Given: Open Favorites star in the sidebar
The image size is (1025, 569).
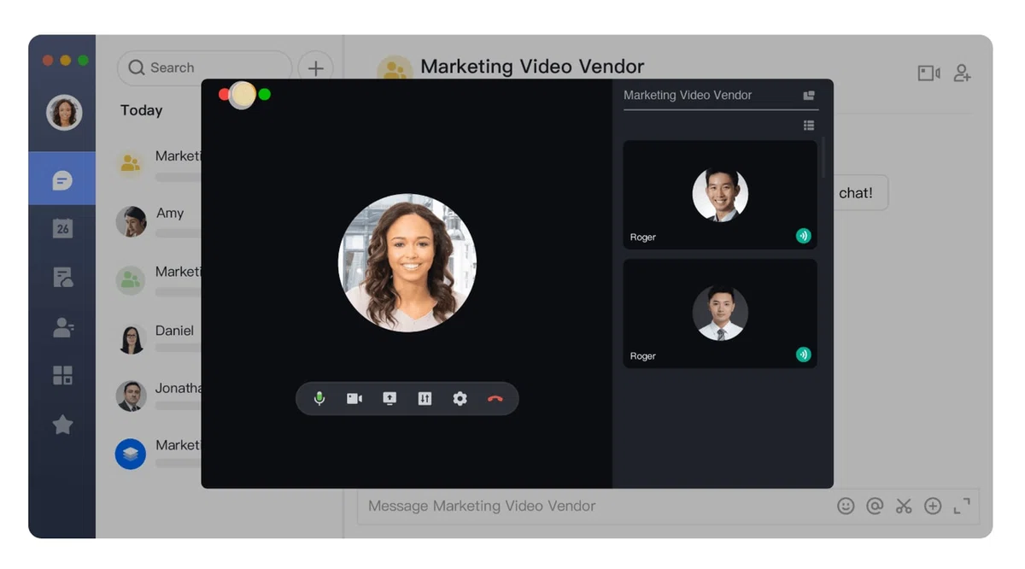Looking at the screenshot, I should coord(62,425).
